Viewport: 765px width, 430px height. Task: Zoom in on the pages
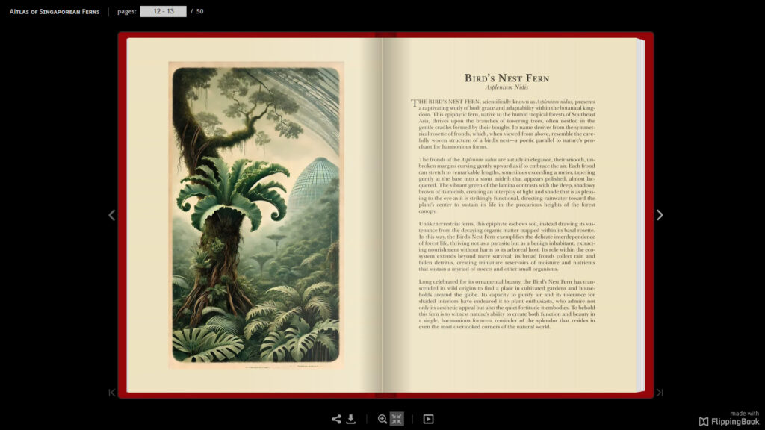[382, 420]
